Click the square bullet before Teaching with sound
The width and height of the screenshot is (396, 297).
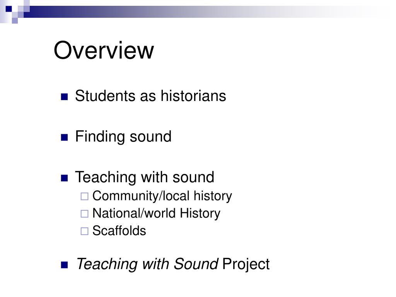click(x=65, y=178)
